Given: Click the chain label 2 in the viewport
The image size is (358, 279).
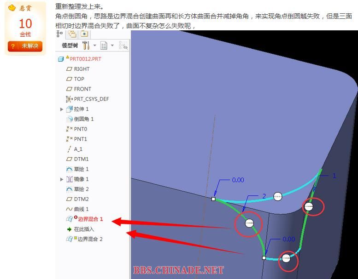Looking at the screenshot, I should [264, 196].
